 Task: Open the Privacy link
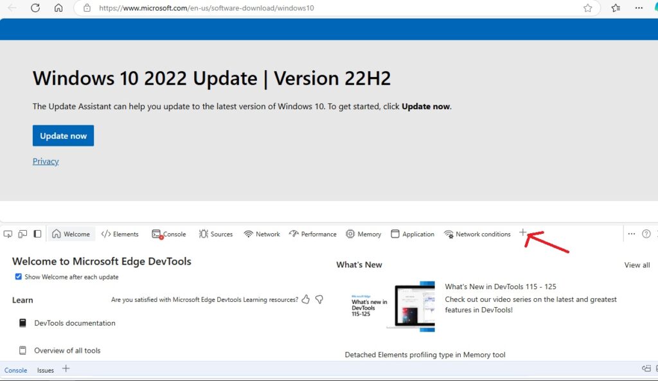[46, 161]
